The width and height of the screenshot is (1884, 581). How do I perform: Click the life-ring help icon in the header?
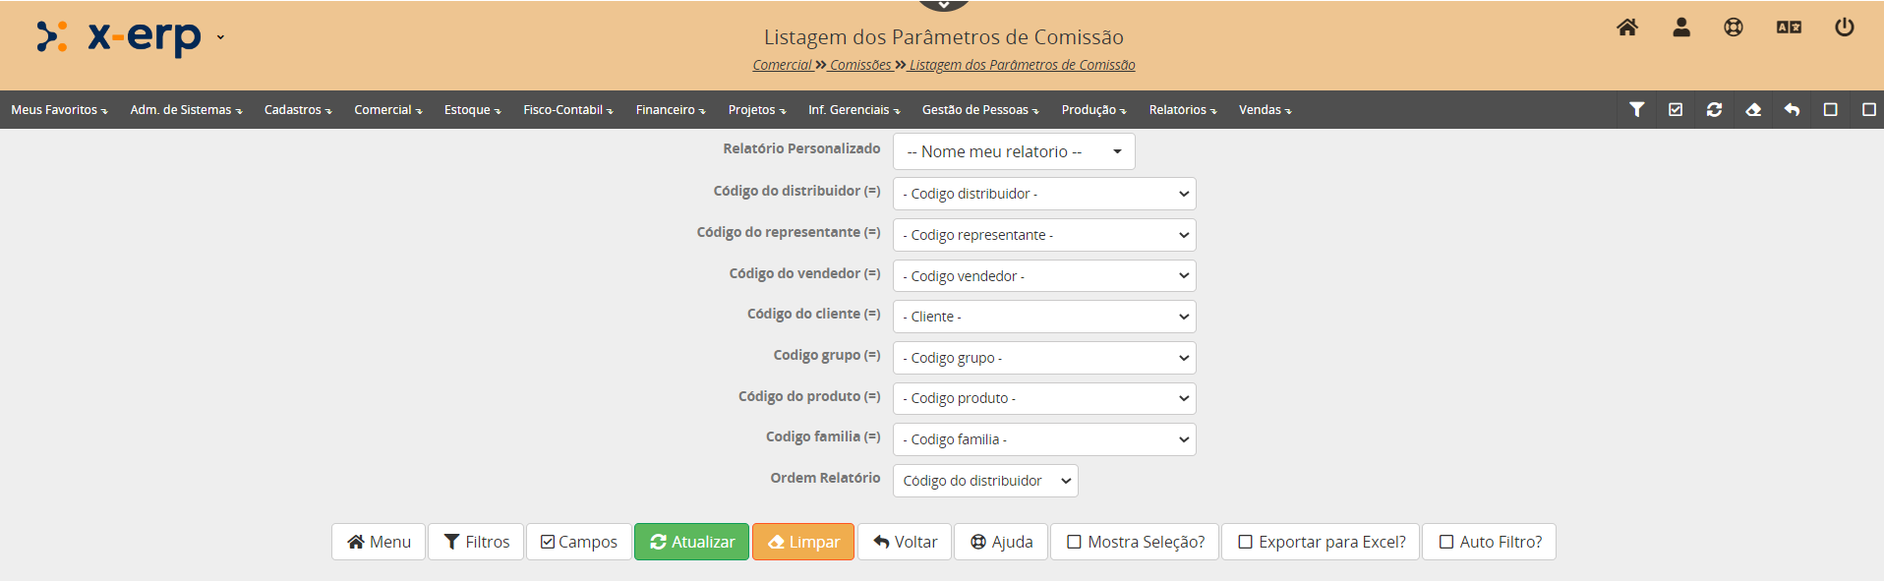click(x=1734, y=28)
